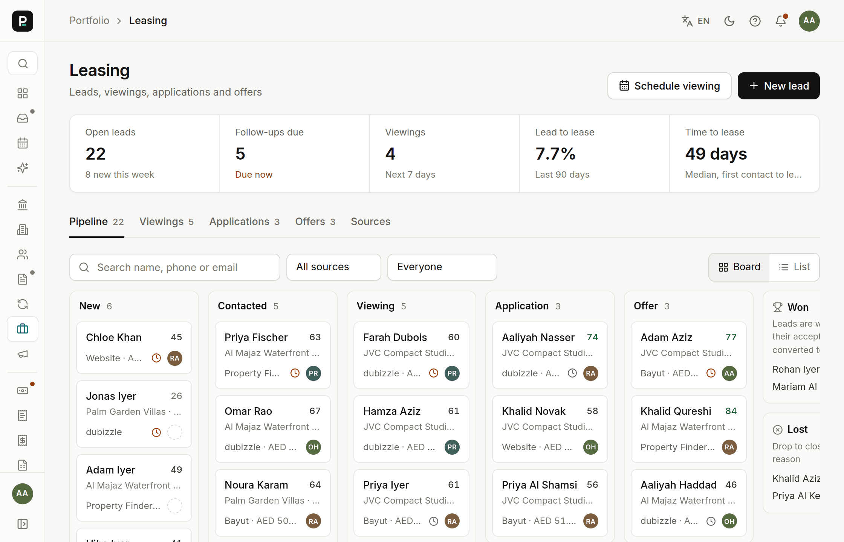This screenshot has width=844, height=542.
Task: Open the dashboard grid icon in sidebar
Action: [23, 93]
